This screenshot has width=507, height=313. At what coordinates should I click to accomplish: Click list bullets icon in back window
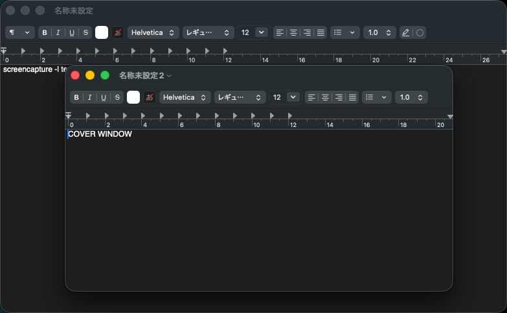tap(338, 32)
